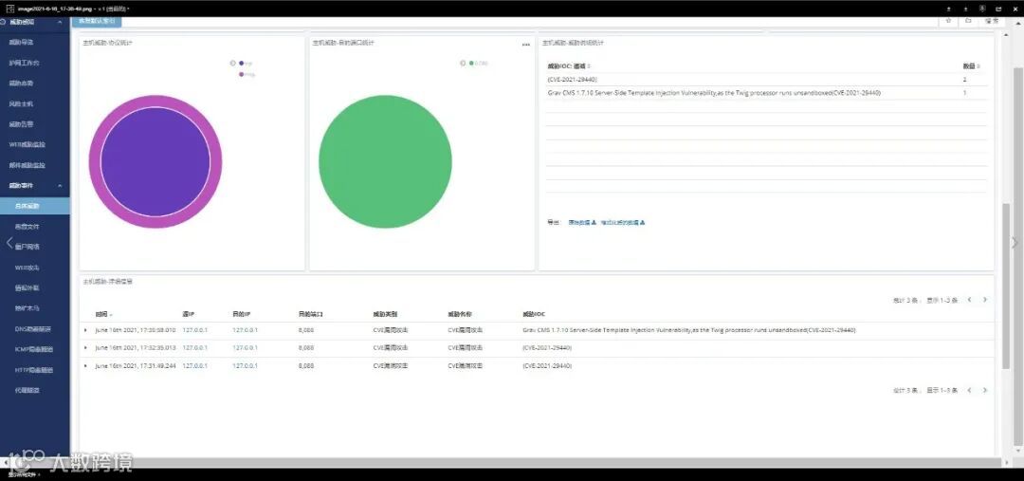Click the search input field at the top
This screenshot has width=1024, height=481.
click(x=529, y=21)
